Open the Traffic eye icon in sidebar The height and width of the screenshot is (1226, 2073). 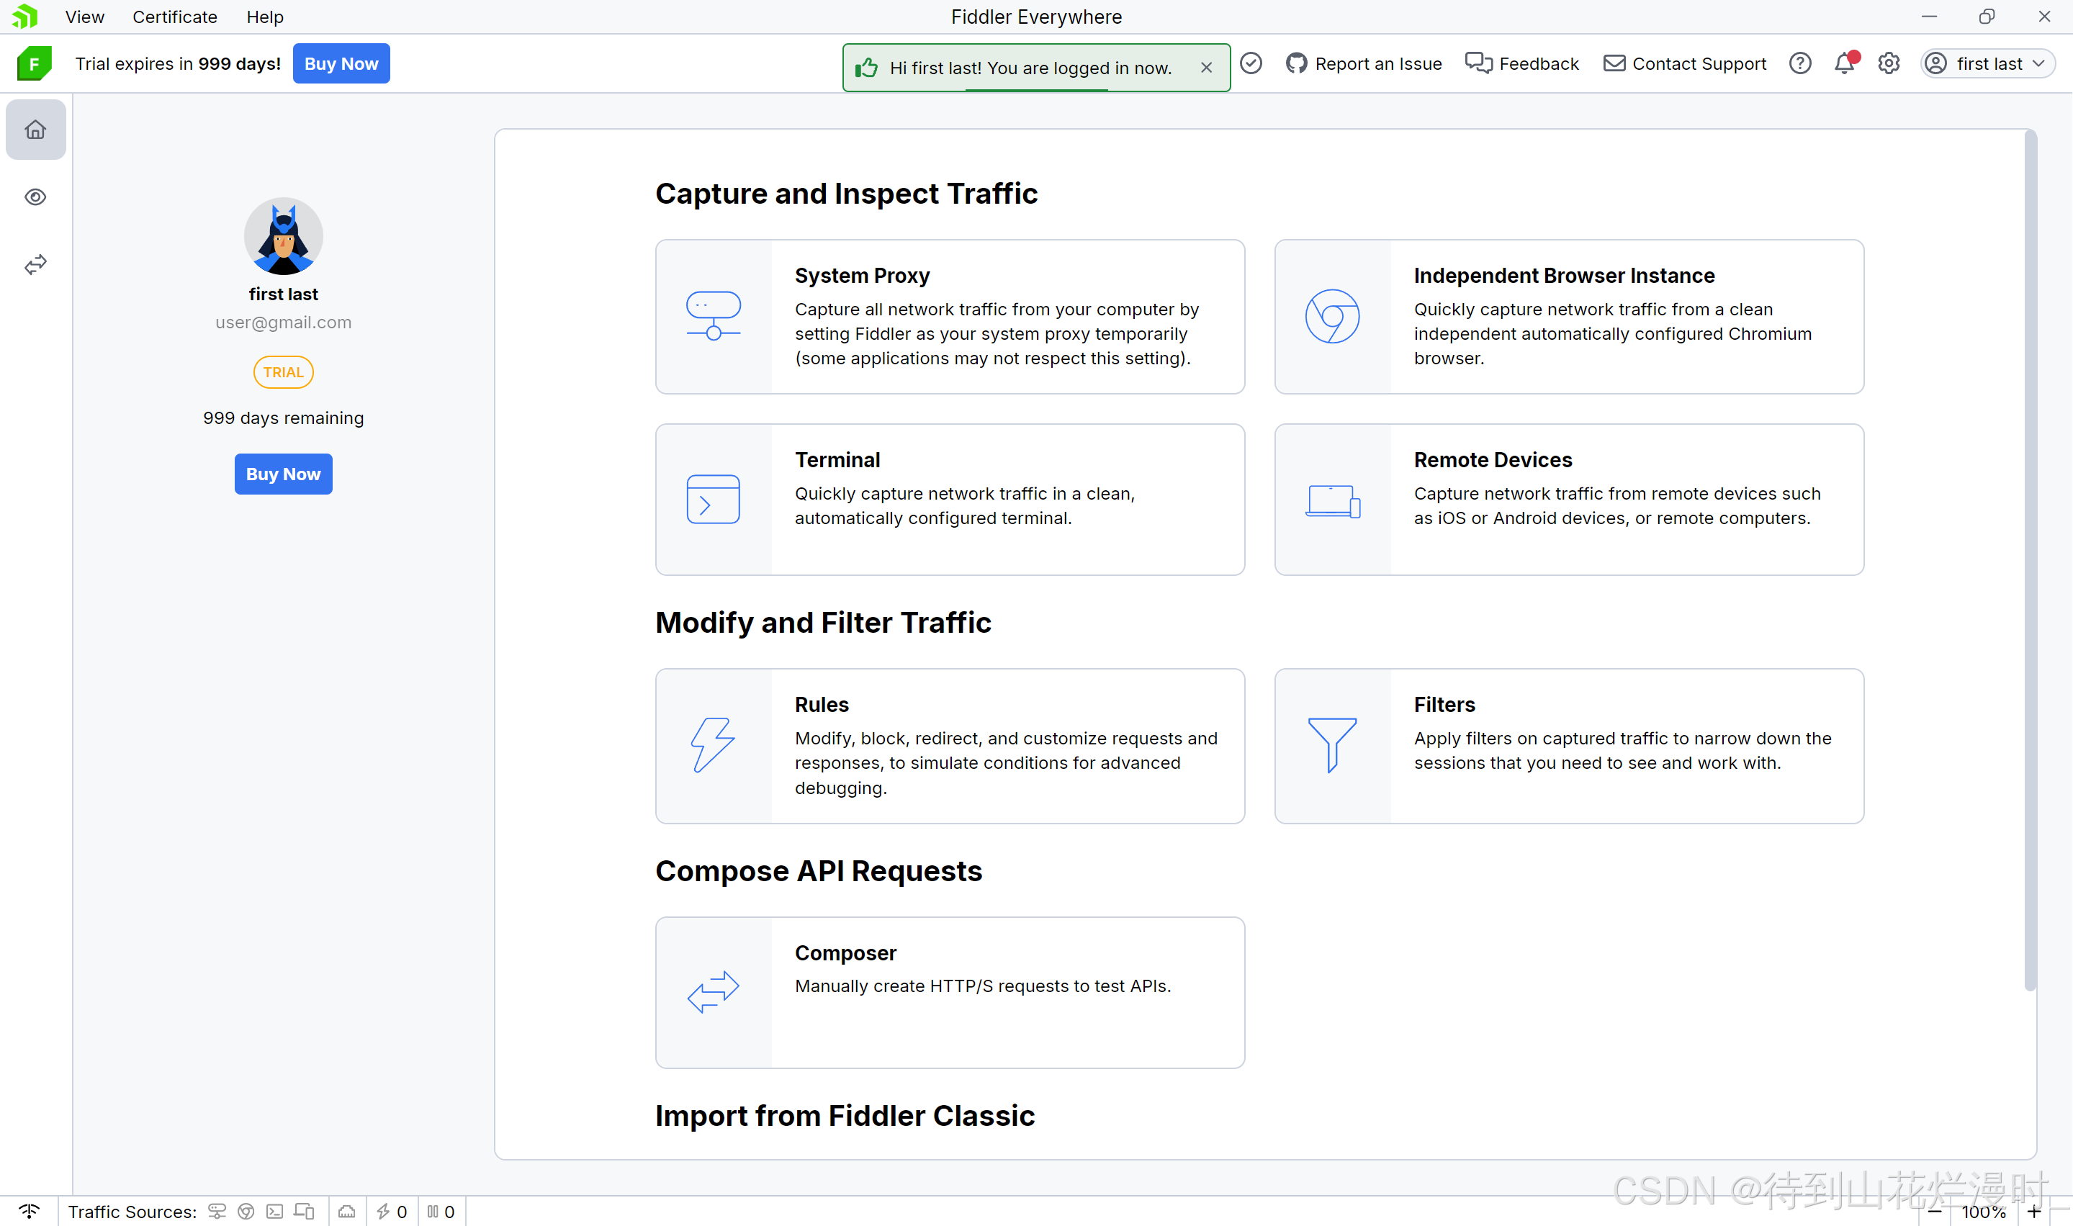pos(35,197)
